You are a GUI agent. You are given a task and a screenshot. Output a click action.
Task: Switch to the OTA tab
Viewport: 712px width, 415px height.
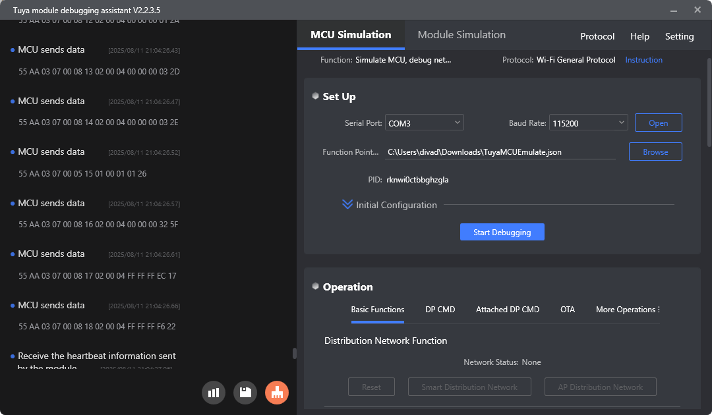click(x=568, y=310)
